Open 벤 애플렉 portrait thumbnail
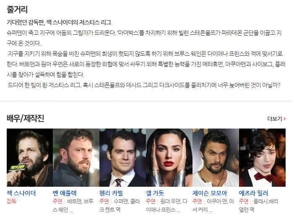The height and width of the screenshot is (224, 294). [76, 157]
